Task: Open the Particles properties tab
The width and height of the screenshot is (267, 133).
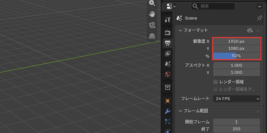Action: (168, 122)
